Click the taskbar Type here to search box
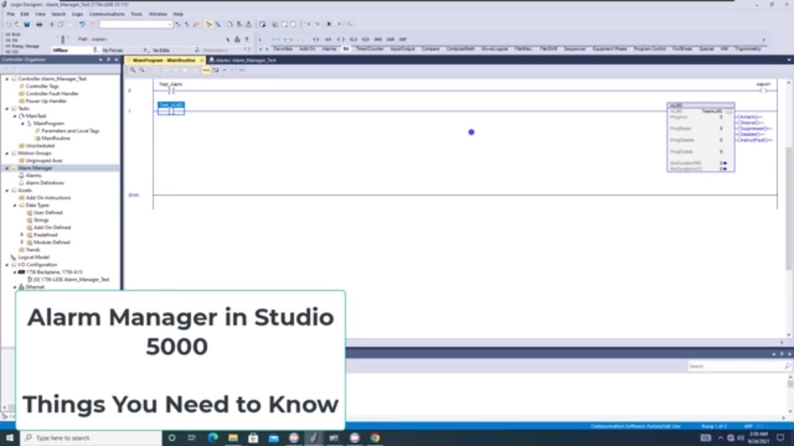 pyautogui.click(x=90, y=438)
